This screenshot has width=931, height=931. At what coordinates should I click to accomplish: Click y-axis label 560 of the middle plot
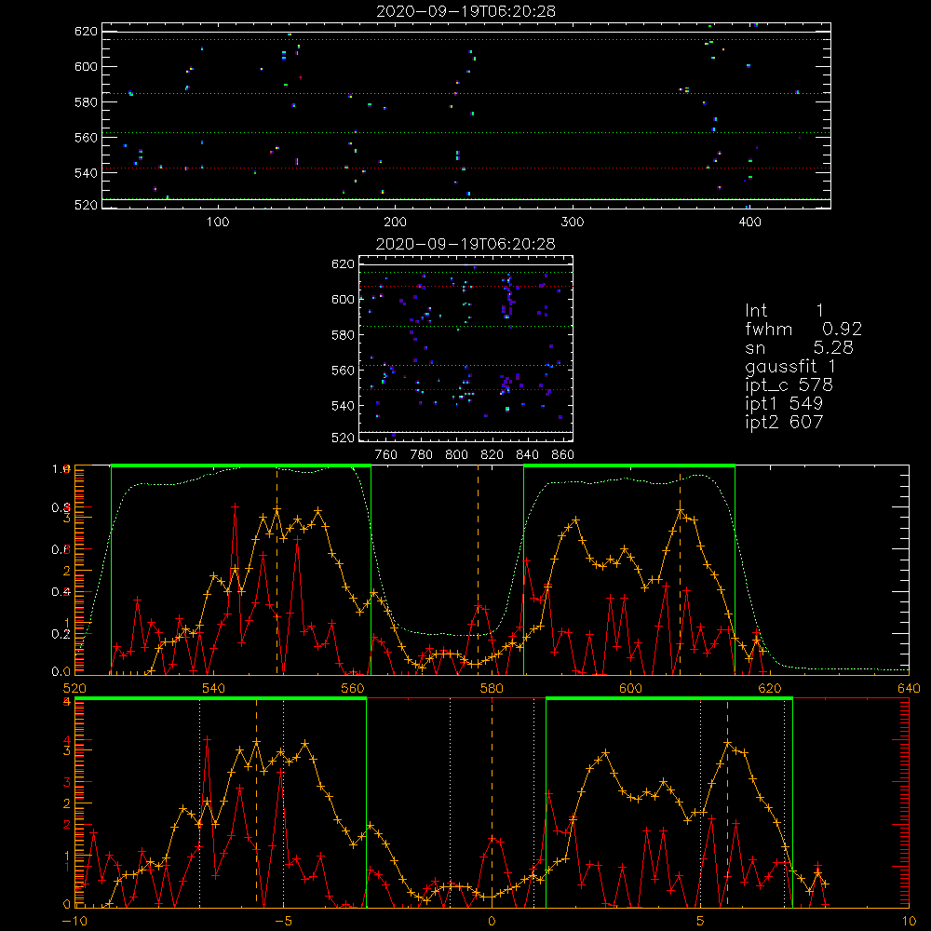(344, 370)
